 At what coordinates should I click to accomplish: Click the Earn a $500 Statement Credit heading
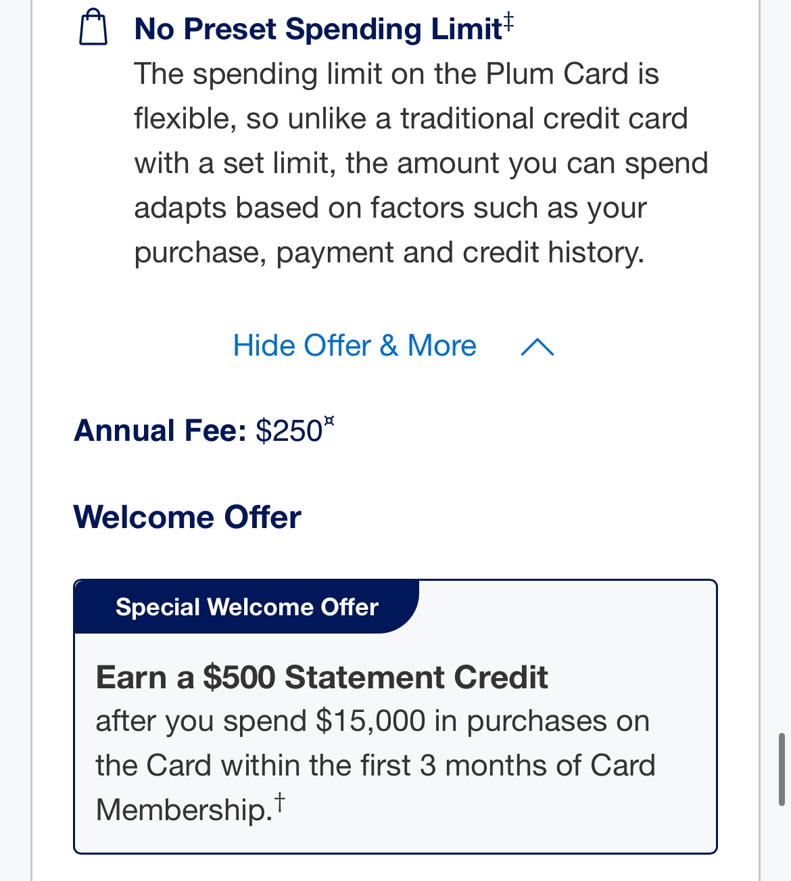pyautogui.click(x=322, y=677)
